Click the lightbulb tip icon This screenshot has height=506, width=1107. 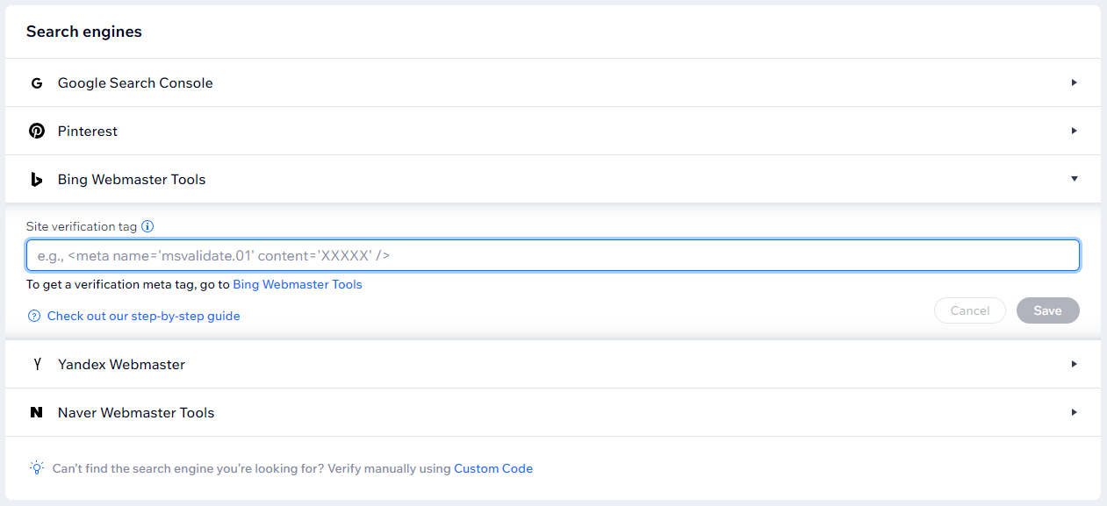pos(36,468)
